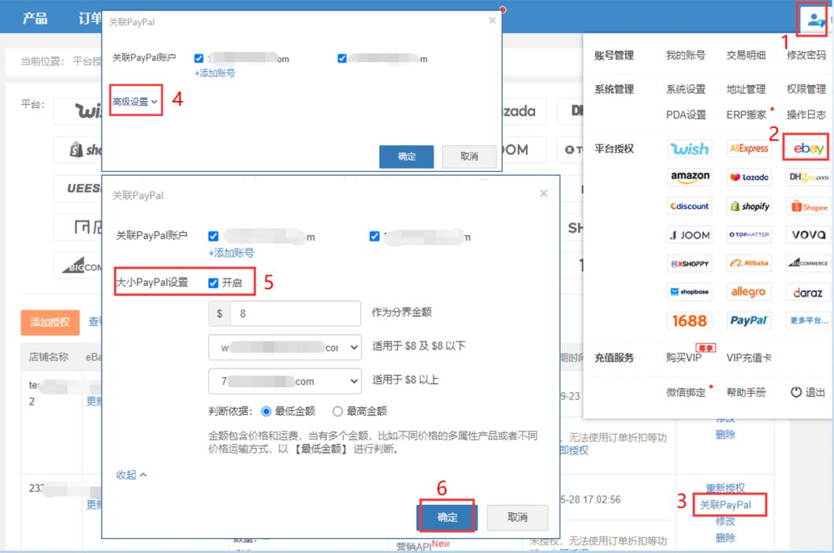Open ERP搬家

[x=747, y=115]
